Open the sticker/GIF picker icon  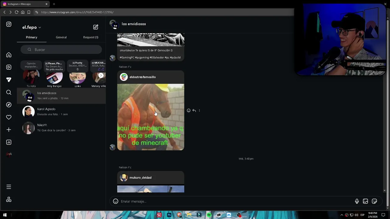coord(374,201)
